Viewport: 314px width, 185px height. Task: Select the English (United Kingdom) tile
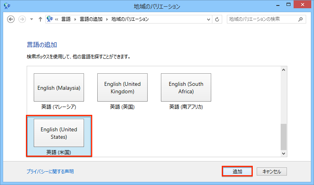coord(122,88)
